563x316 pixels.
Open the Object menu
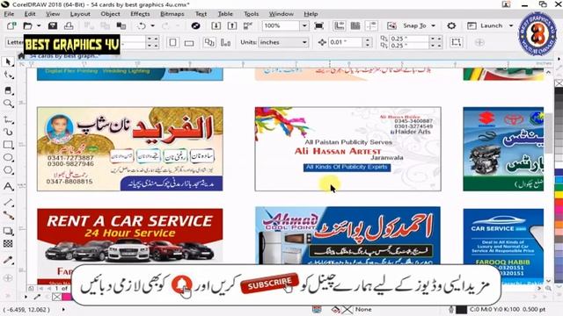pyautogui.click(x=110, y=14)
